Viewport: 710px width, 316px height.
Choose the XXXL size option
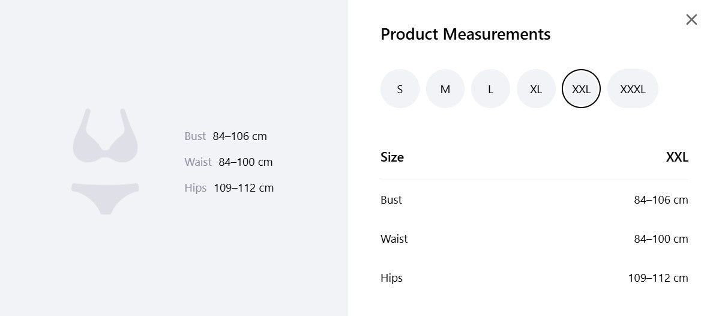(x=633, y=89)
